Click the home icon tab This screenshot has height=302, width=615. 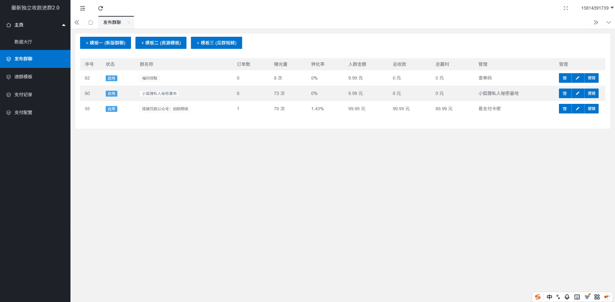[x=90, y=22]
